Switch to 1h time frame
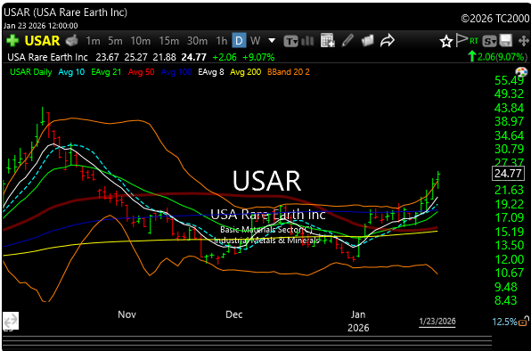The height and width of the screenshot is (351, 531). 222,41
